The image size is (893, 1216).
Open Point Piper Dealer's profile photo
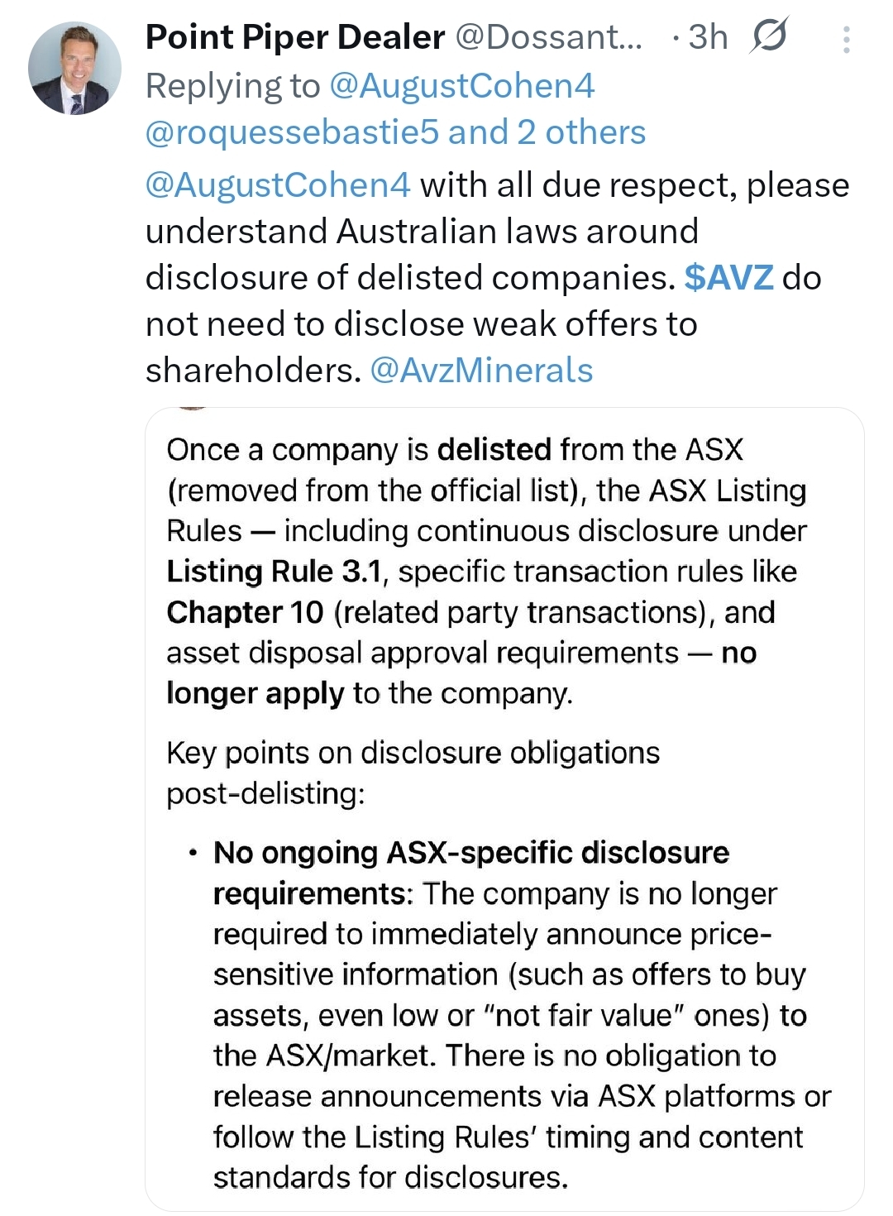point(74,68)
